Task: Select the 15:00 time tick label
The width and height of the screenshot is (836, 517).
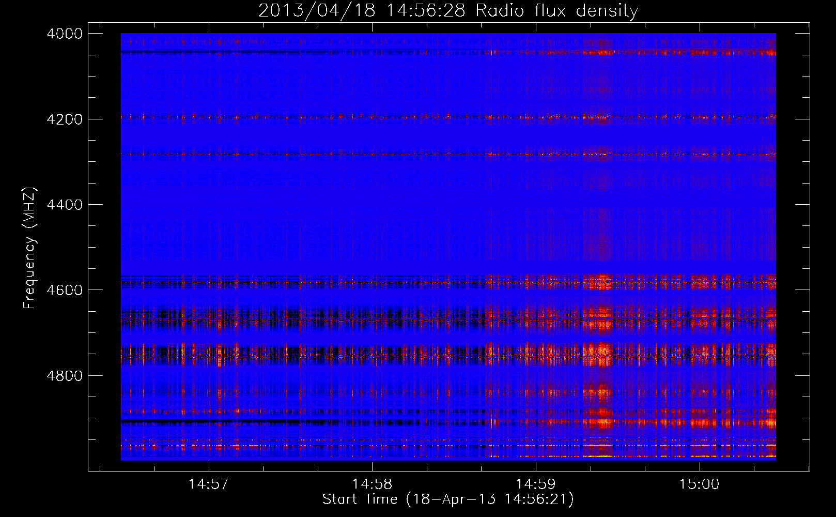Action: pyautogui.click(x=699, y=484)
